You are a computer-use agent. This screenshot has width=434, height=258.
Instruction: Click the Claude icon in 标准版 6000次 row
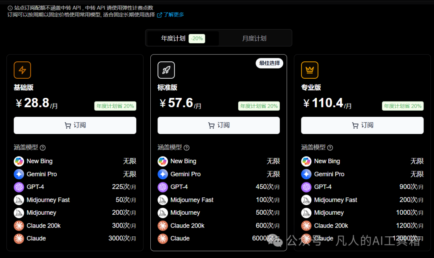pyautogui.click(x=163, y=238)
